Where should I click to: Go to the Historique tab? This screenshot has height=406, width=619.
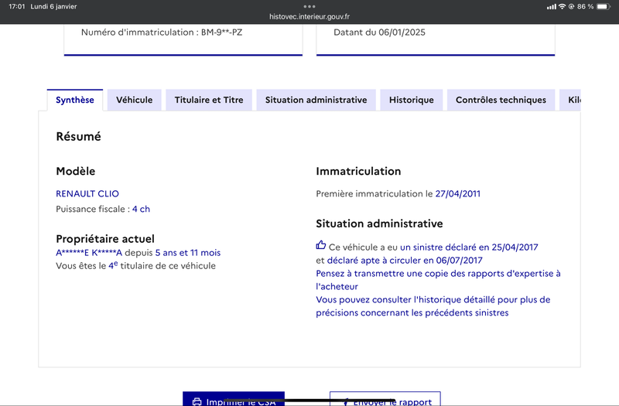point(412,101)
